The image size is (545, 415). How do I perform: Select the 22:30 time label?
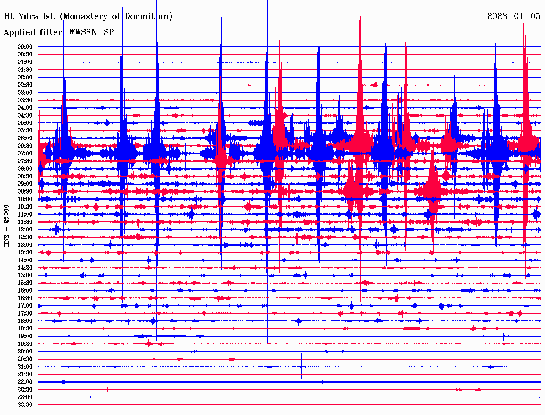25,390
